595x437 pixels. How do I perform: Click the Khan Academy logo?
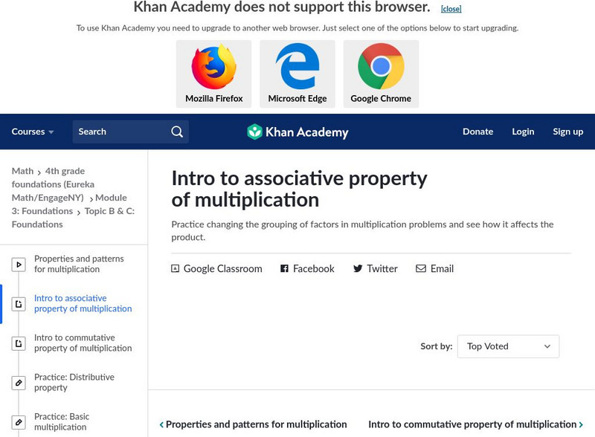coord(297,132)
